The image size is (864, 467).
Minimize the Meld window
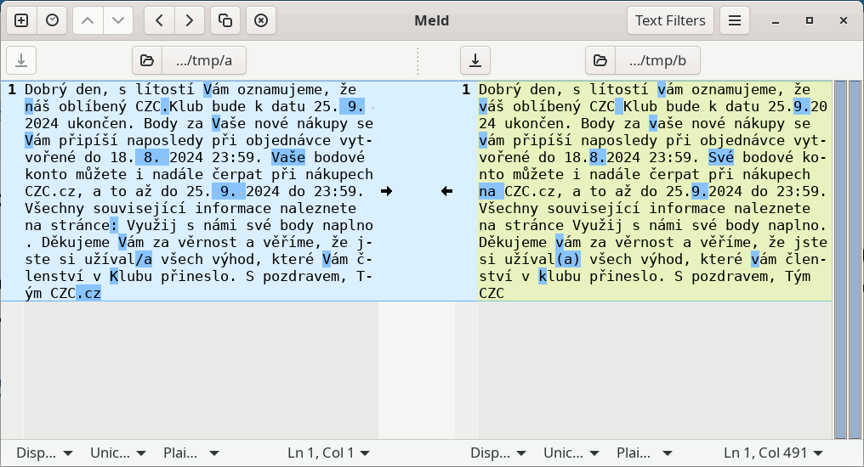pyautogui.click(x=776, y=21)
